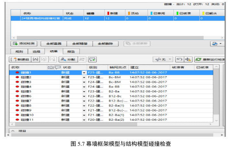Click the B2-Ba(2) cell of 碰撞11
The height and width of the screenshot is (149, 234).
117,120
